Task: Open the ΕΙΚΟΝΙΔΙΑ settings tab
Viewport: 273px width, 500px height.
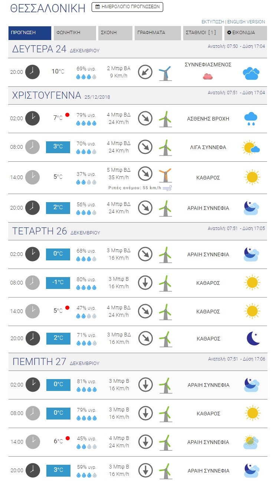Action: (246, 33)
